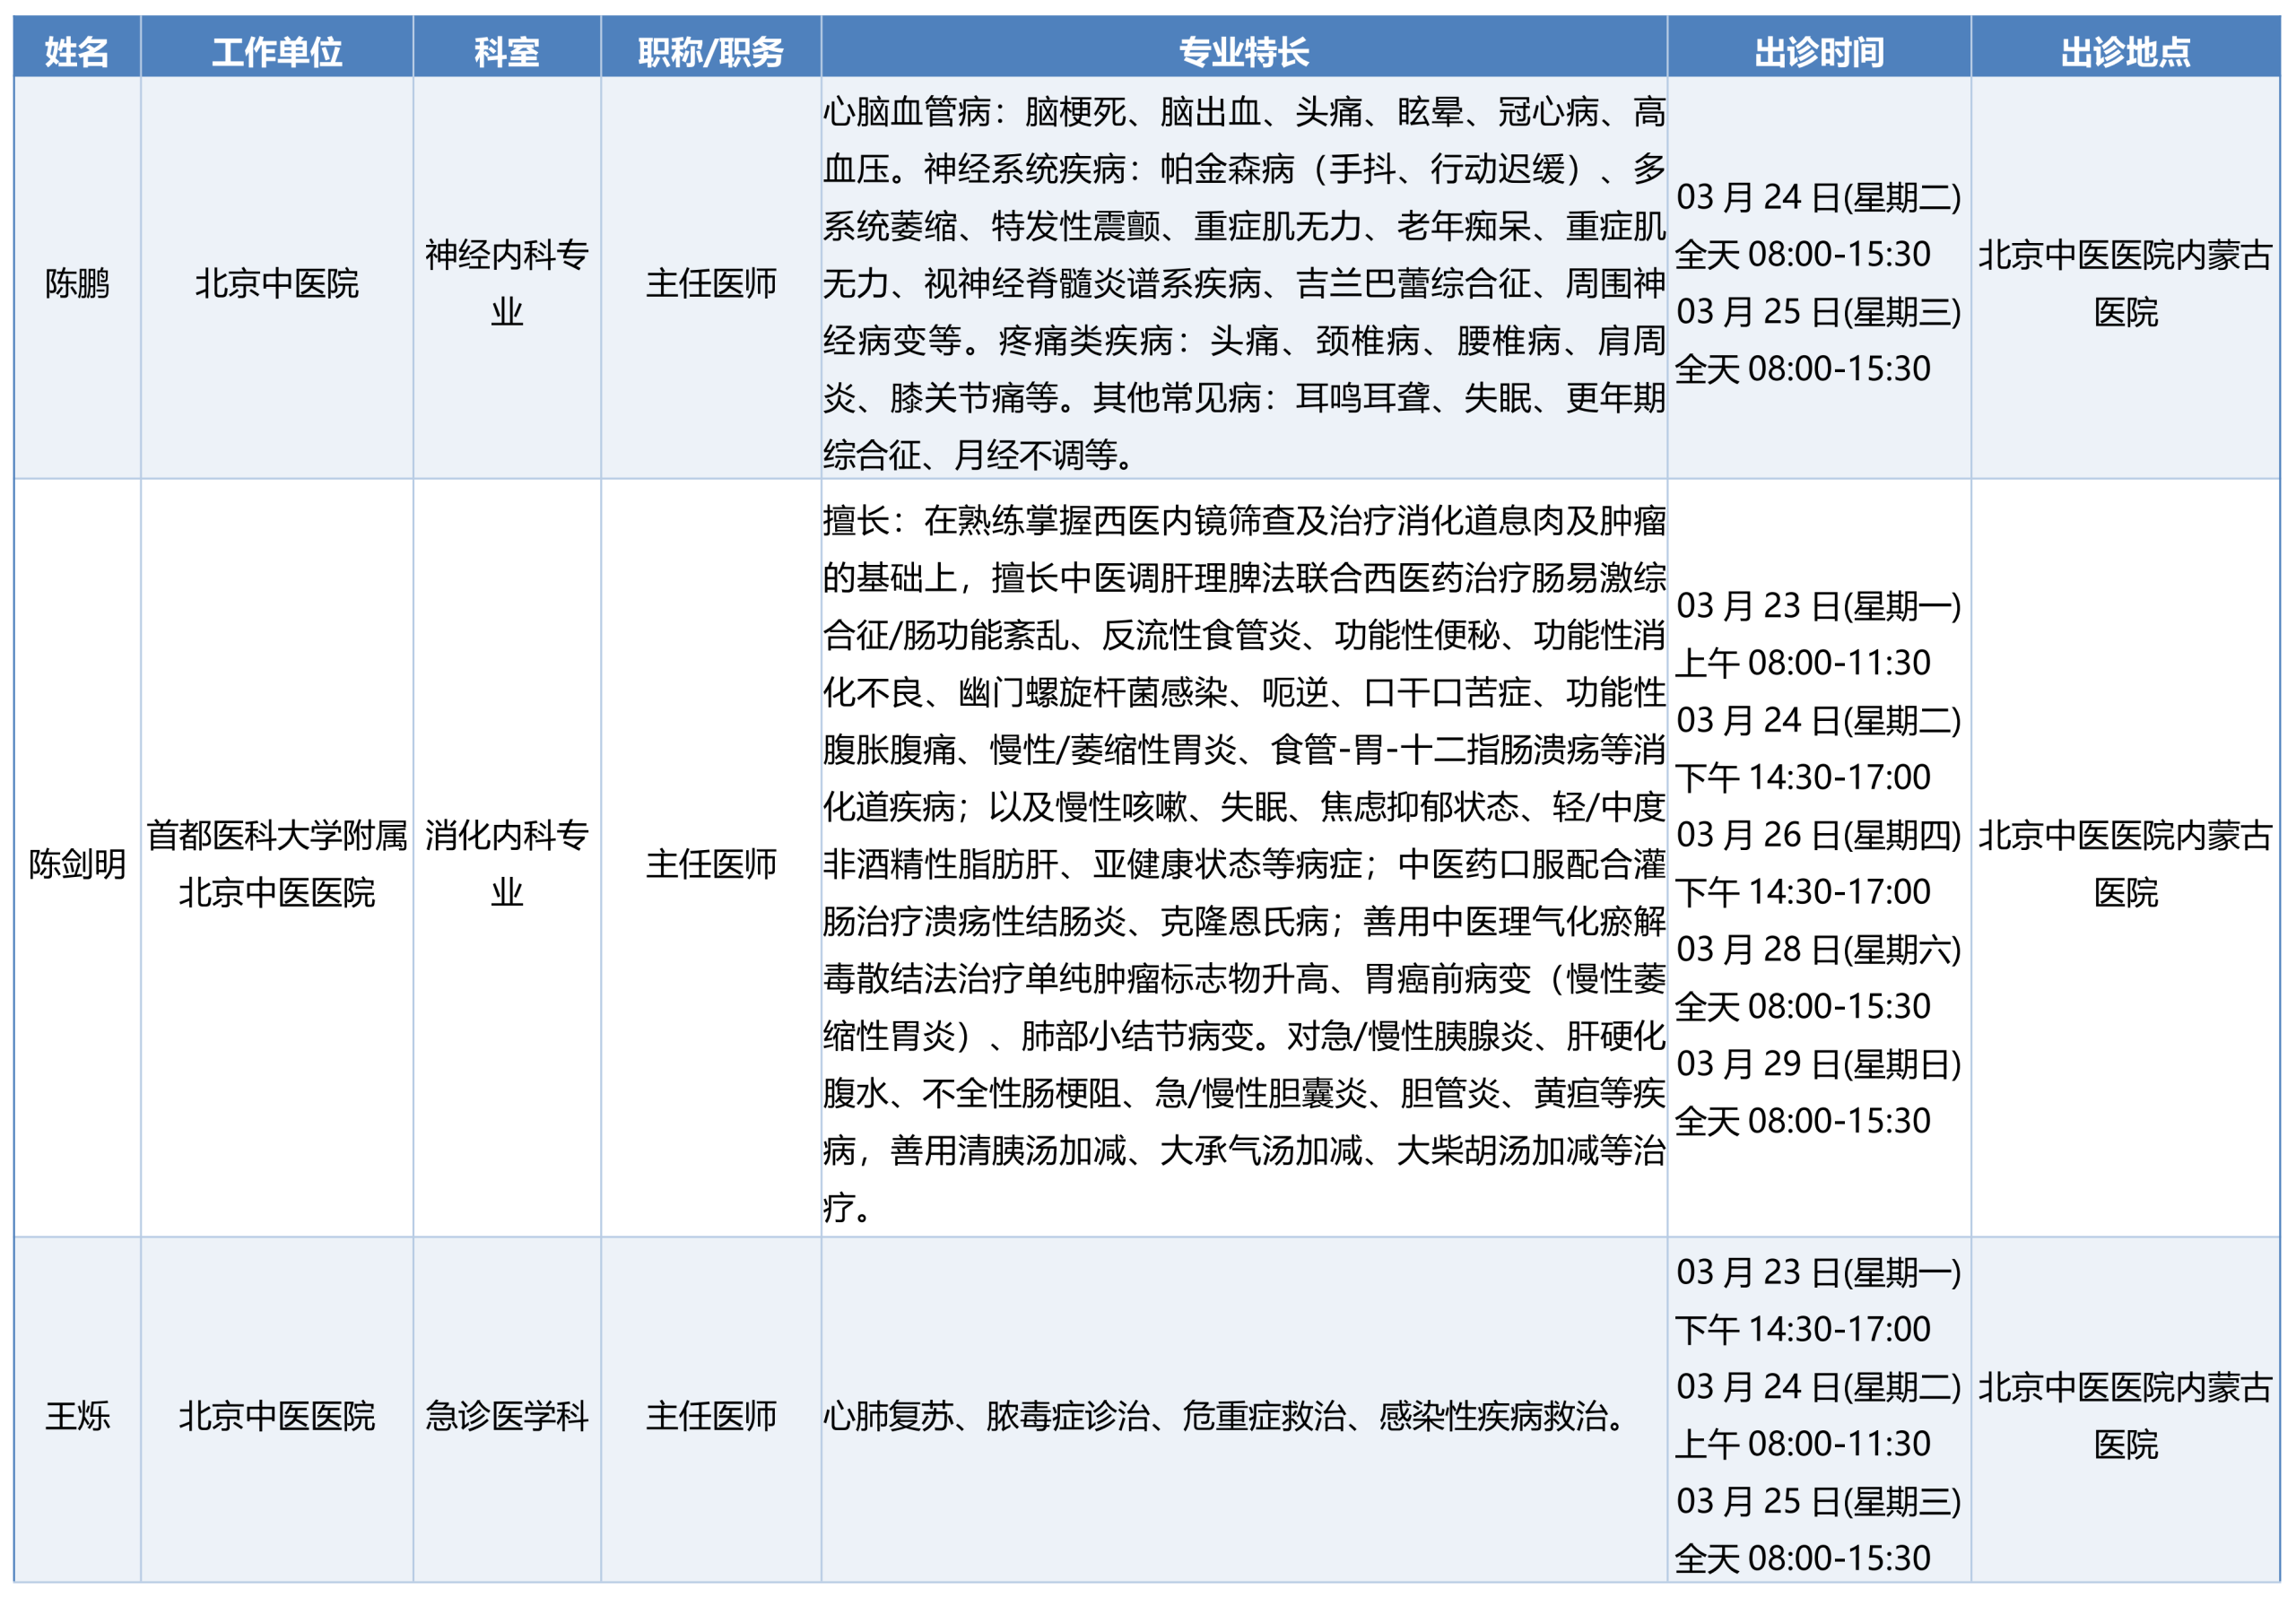Select the name cell 王烁

(x=77, y=1415)
